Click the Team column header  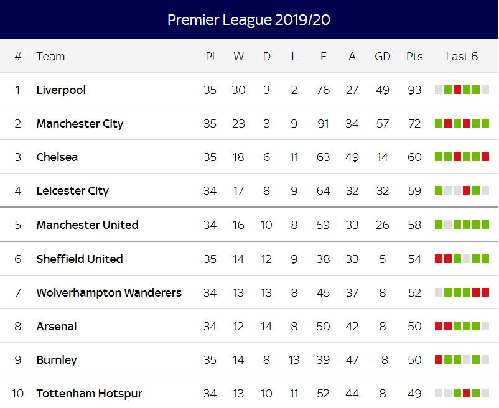point(50,57)
